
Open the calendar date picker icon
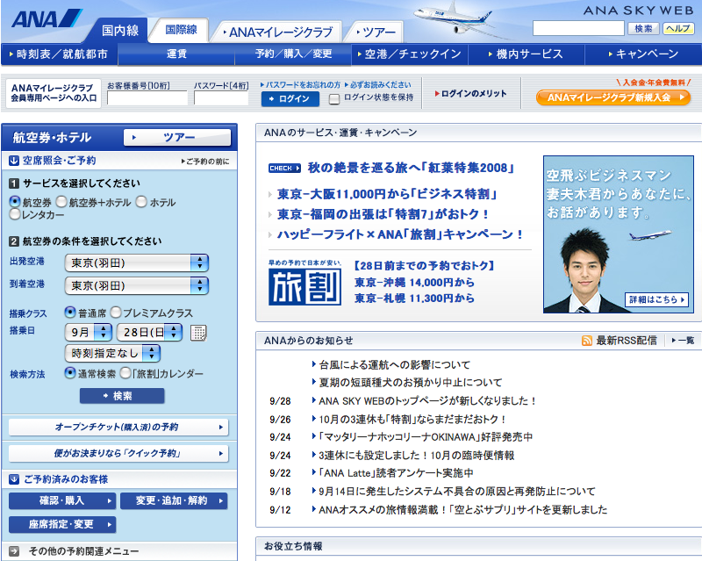click(199, 332)
